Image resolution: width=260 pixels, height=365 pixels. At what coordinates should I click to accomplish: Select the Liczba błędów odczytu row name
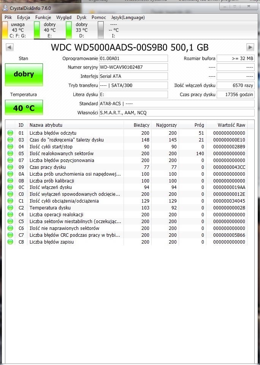coord(53,133)
